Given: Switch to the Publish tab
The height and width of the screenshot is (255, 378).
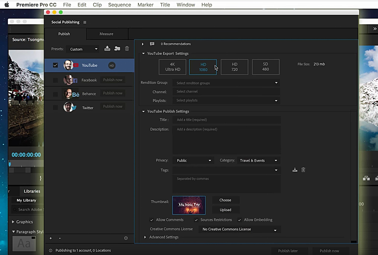Looking at the screenshot, I should pyautogui.click(x=64, y=34).
